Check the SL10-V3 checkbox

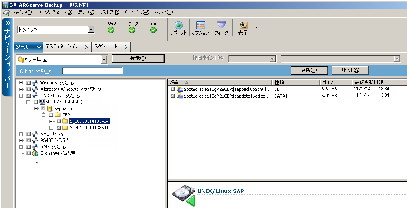click(36, 102)
